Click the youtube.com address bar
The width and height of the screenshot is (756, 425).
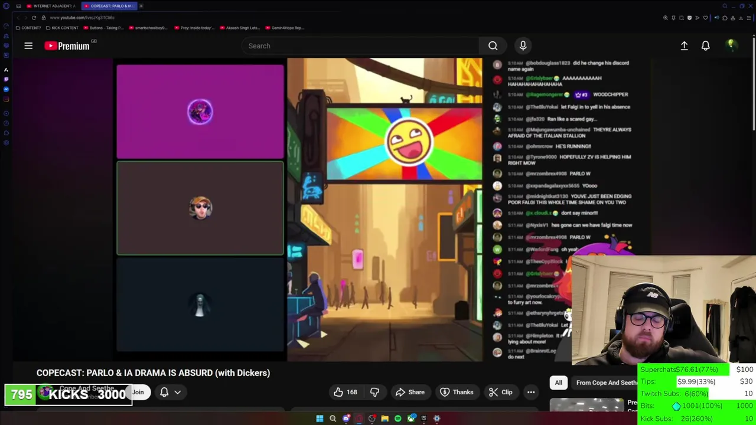pyautogui.click(x=82, y=18)
